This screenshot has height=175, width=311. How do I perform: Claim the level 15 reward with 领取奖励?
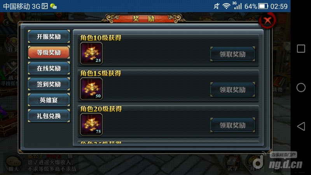(x=232, y=90)
